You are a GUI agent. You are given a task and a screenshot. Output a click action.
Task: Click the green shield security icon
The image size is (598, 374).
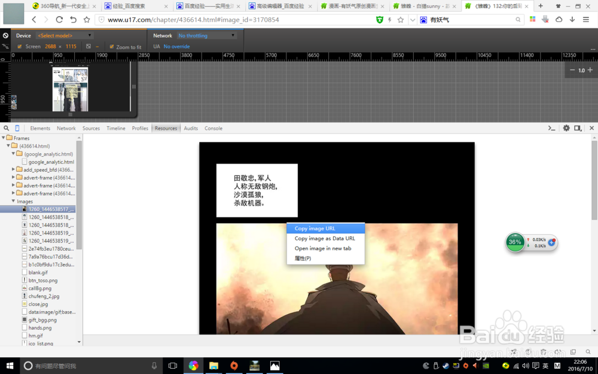[380, 20]
